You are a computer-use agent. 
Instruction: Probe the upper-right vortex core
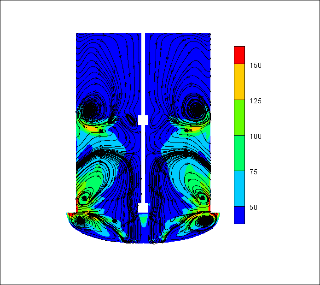[195, 110]
